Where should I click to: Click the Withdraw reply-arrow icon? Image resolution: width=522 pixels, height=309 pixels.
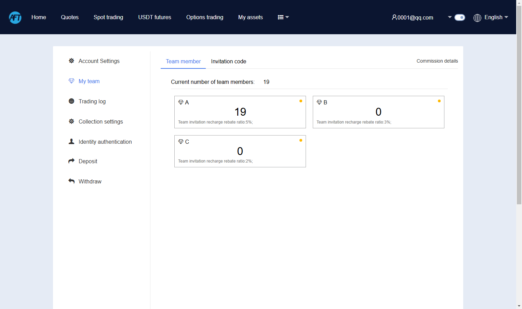71,181
